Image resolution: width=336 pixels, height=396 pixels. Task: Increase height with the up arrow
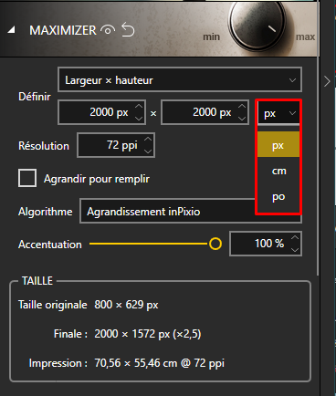(x=242, y=107)
